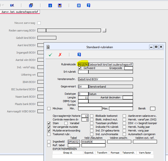Enable Toestaan profielen checkbox
This screenshot has height=161, width=168.
[x=92, y=123]
